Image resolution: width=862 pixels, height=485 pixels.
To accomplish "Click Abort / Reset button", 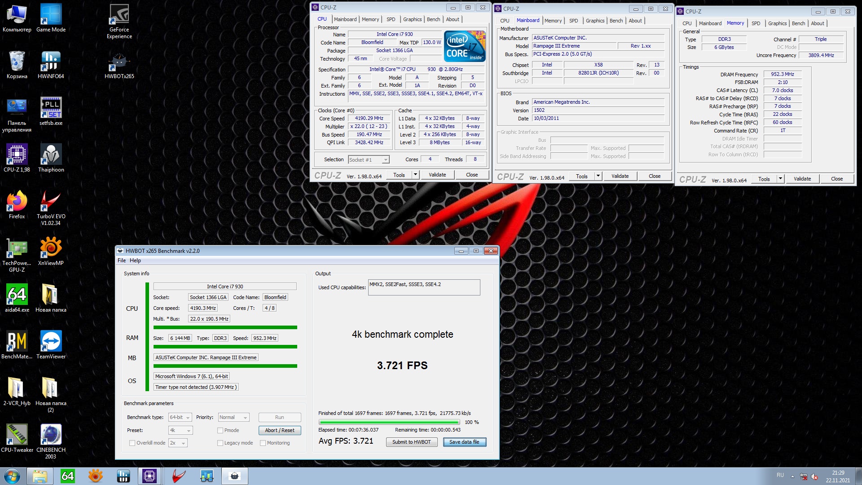I will click(x=280, y=430).
